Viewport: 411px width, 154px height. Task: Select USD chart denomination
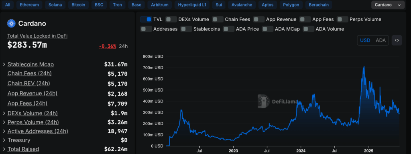pos(365,40)
